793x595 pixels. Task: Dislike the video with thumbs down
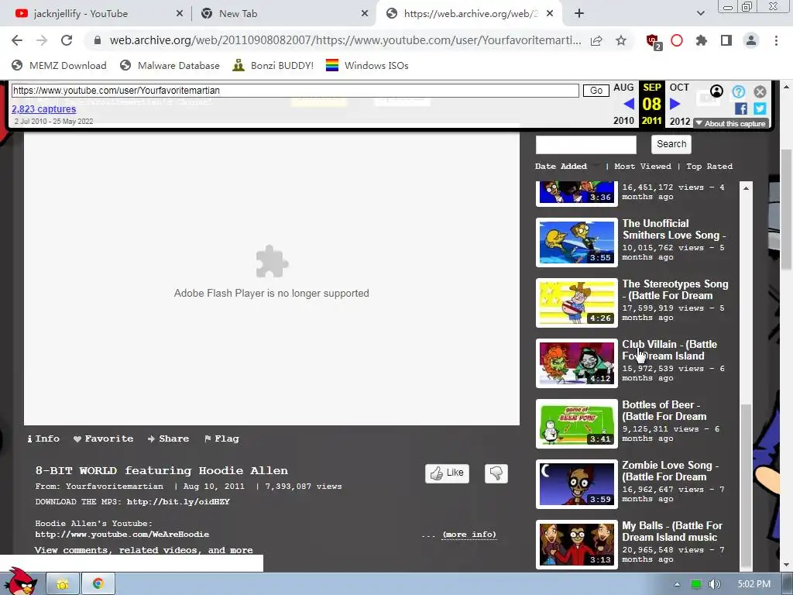[x=496, y=473]
